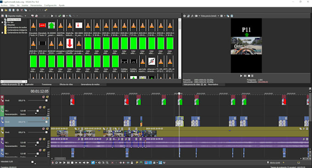Open a project with the folder icon
The image size is (312, 168).
pos(6,10)
